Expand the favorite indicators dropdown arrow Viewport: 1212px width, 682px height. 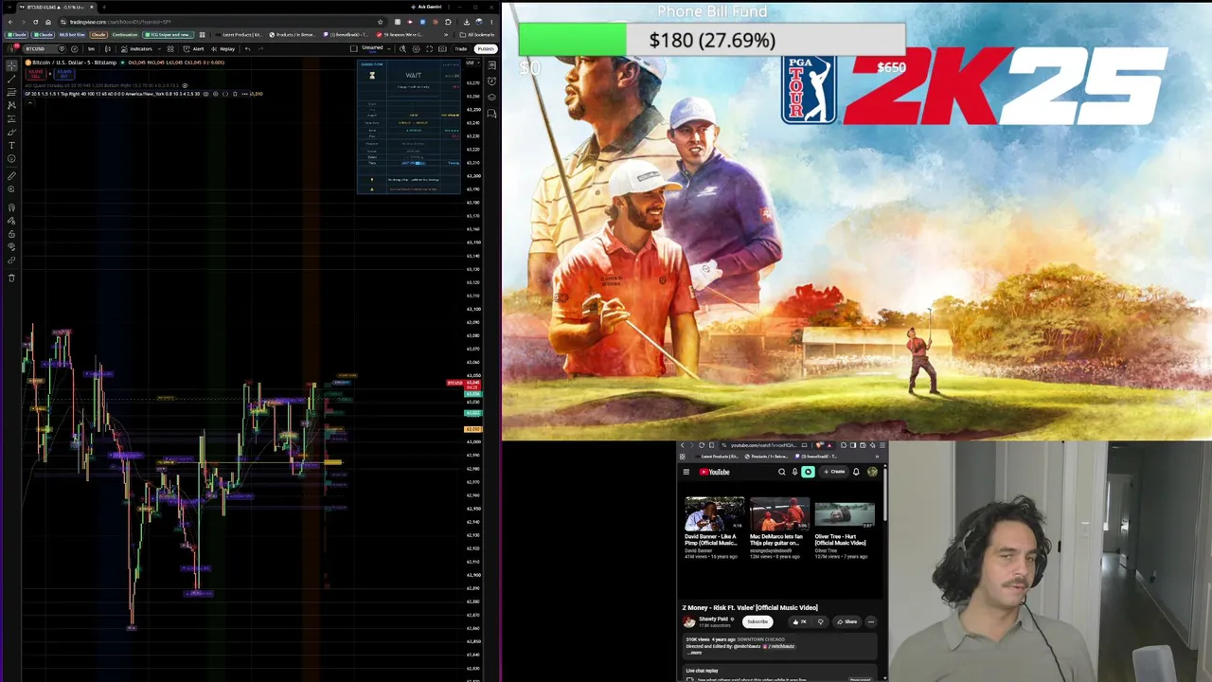click(157, 48)
